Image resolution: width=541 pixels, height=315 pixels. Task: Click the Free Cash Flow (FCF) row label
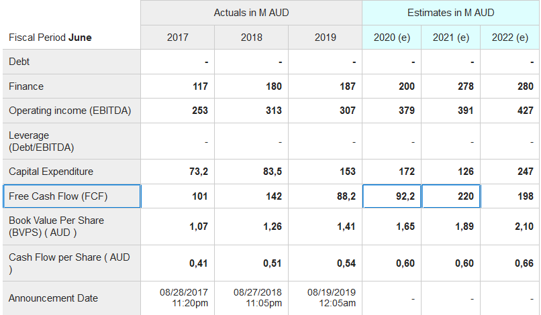(x=58, y=196)
